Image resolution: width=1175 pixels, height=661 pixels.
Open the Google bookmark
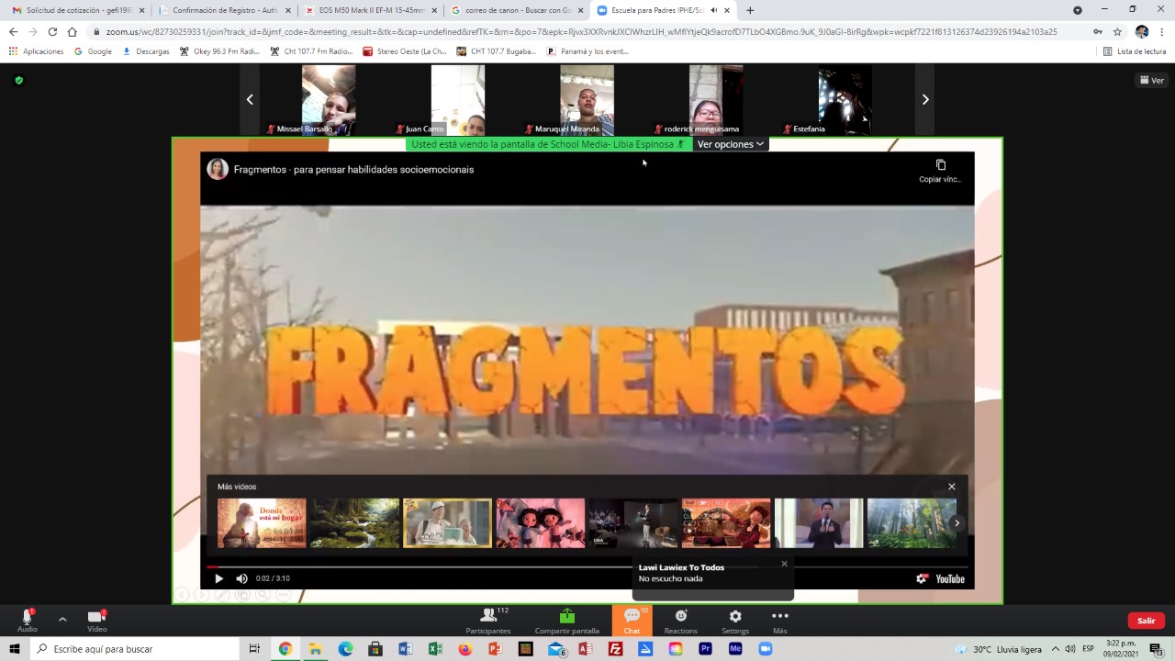[94, 51]
